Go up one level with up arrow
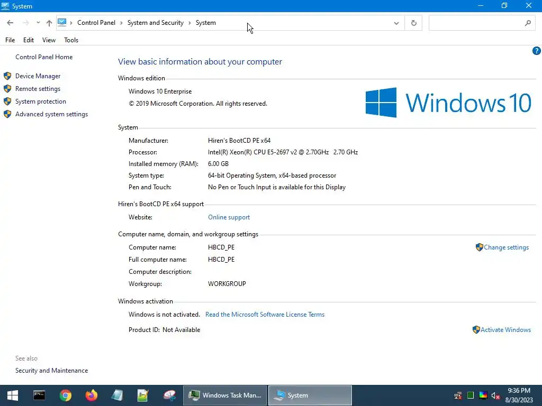542x406 pixels. [49, 23]
